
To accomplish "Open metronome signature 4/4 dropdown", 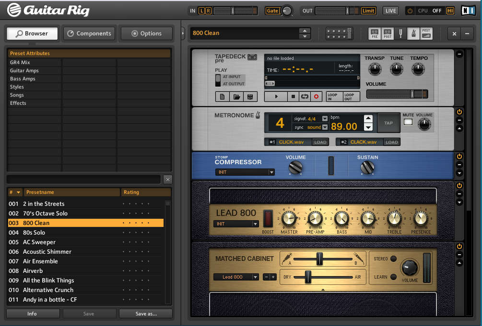I will [x=325, y=119].
